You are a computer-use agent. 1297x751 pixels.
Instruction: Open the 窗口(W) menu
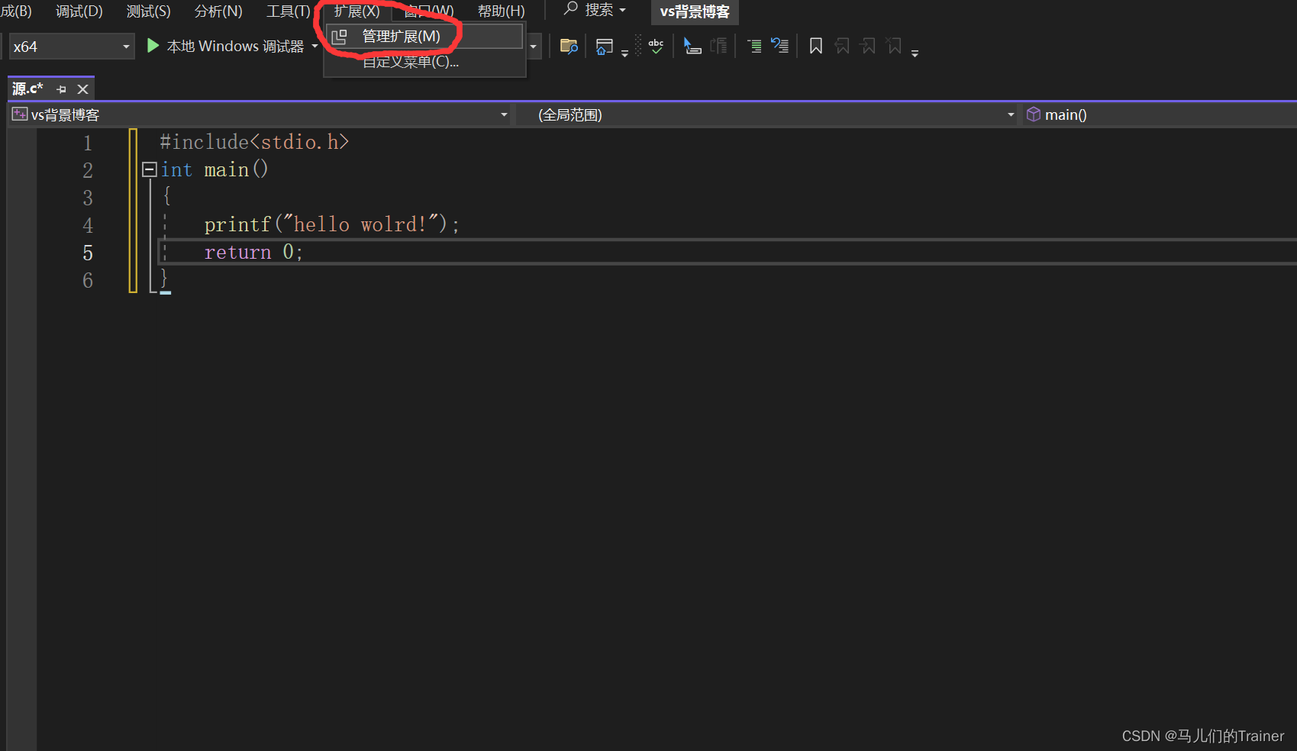pos(429,11)
